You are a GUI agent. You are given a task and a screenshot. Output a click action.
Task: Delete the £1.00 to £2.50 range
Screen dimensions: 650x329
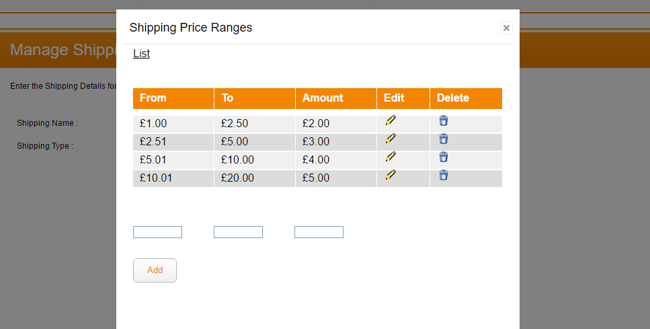(x=444, y=121)
